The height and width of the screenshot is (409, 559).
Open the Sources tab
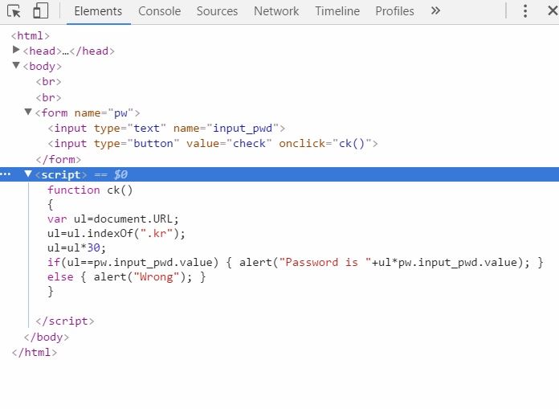[217, 11]
